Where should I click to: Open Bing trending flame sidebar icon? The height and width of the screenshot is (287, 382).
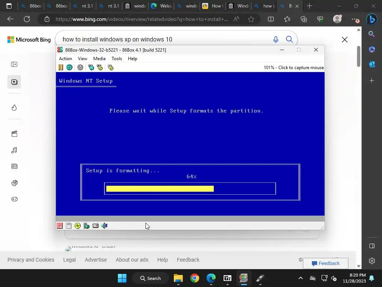click(x=14, y=108)
